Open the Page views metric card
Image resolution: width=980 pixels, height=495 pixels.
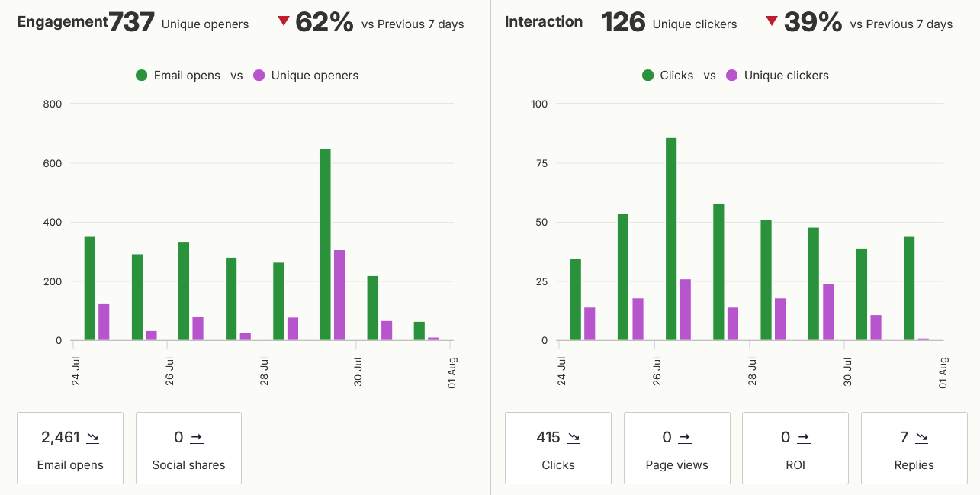click(x=676, y=448)
